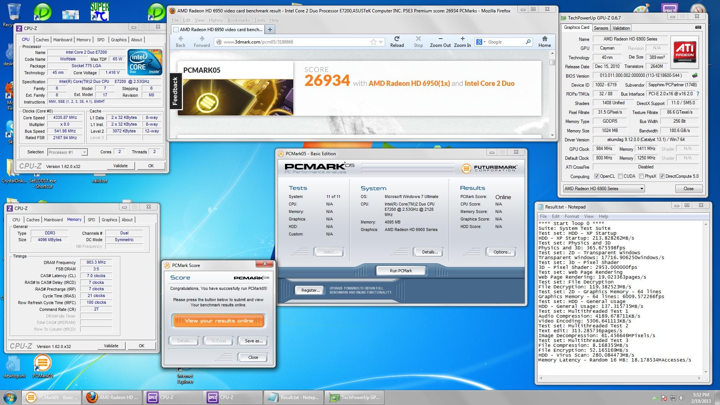This screenshot has height=405, width=720.
Task: Click the Stop loading icon in Firefox
Action: click(x=418, y=42)
